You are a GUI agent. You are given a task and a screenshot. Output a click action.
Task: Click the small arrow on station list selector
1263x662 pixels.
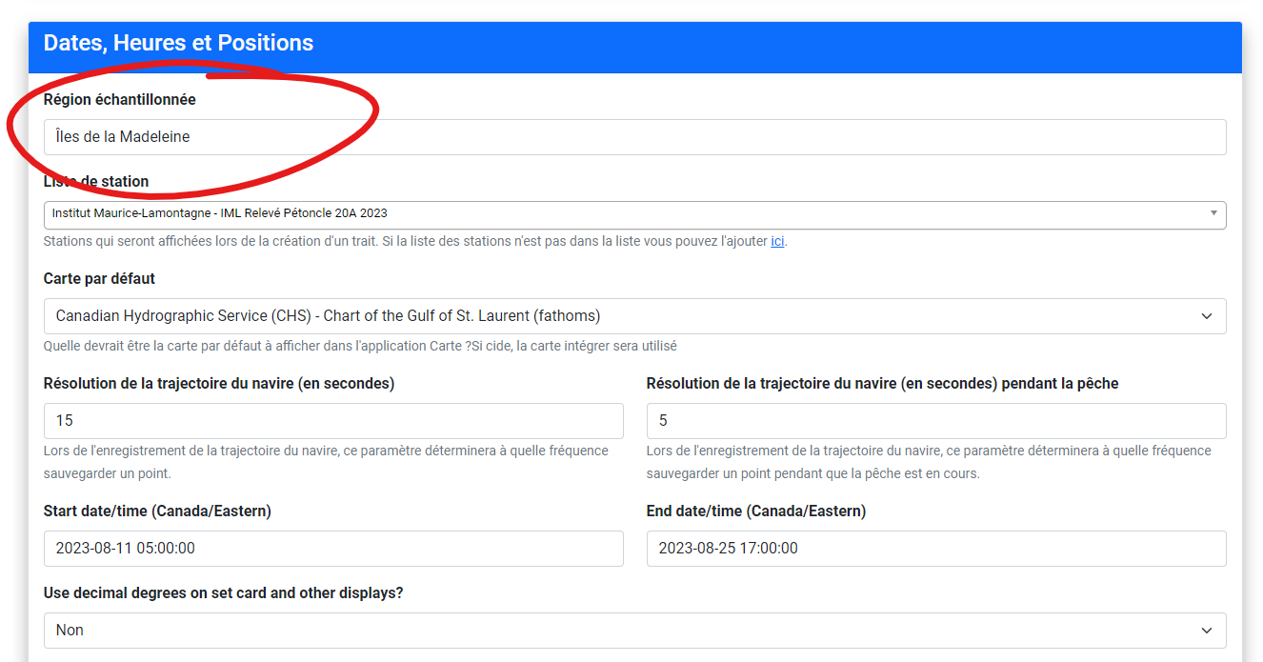[1213, 213]
